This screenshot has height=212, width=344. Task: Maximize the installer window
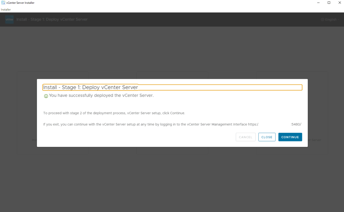(x=329, y=3)
